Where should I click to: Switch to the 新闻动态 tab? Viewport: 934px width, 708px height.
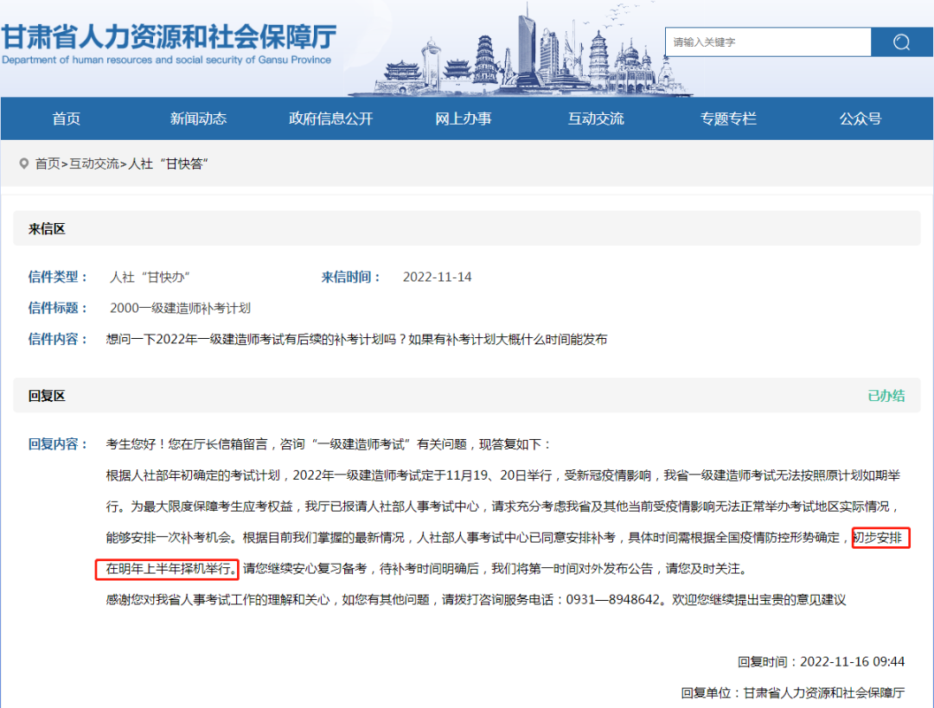(198, 118)
